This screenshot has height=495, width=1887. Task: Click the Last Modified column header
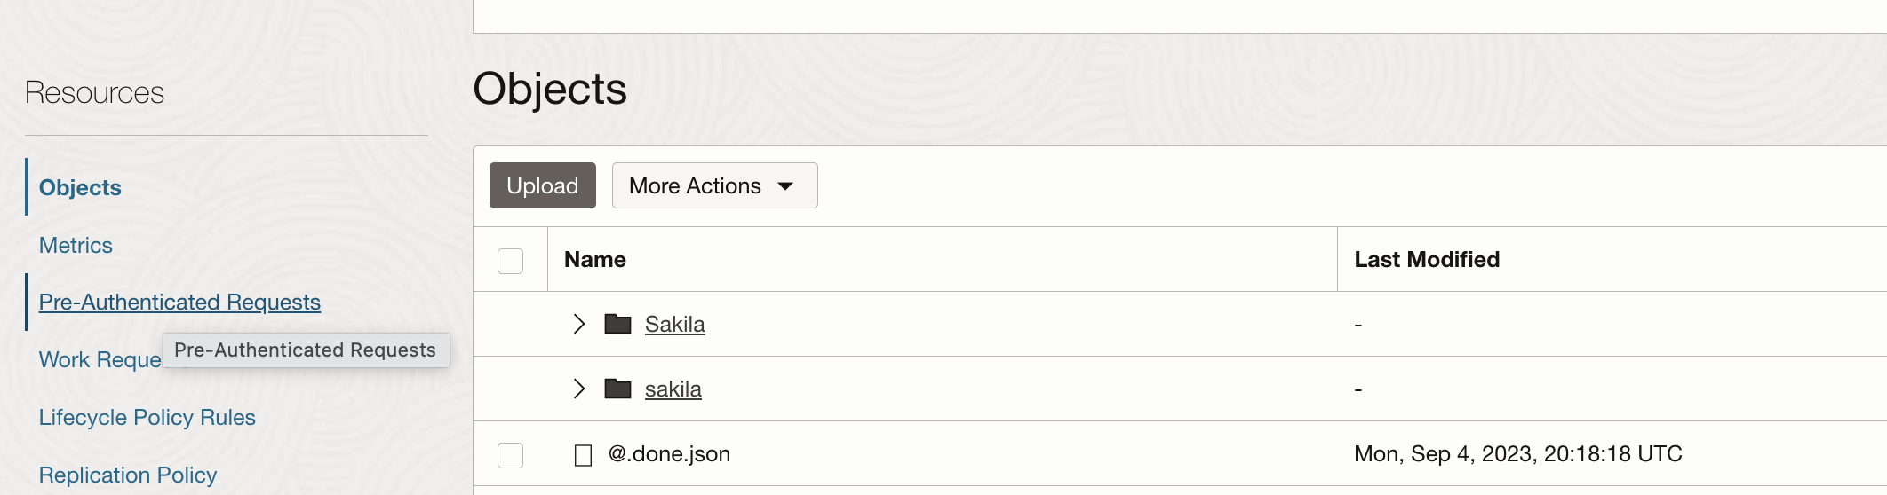(x=1427, y=259)
